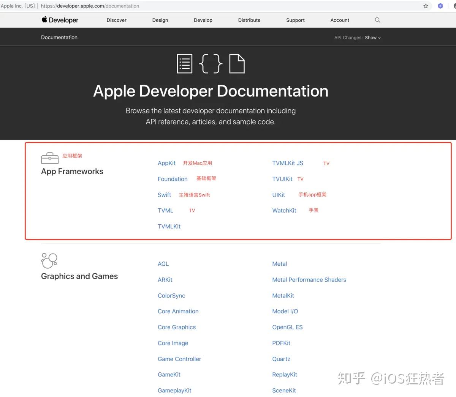Open the Core Animation link
Image resolution: width=456 pixels, height=397 pixels.
(178, 311)
